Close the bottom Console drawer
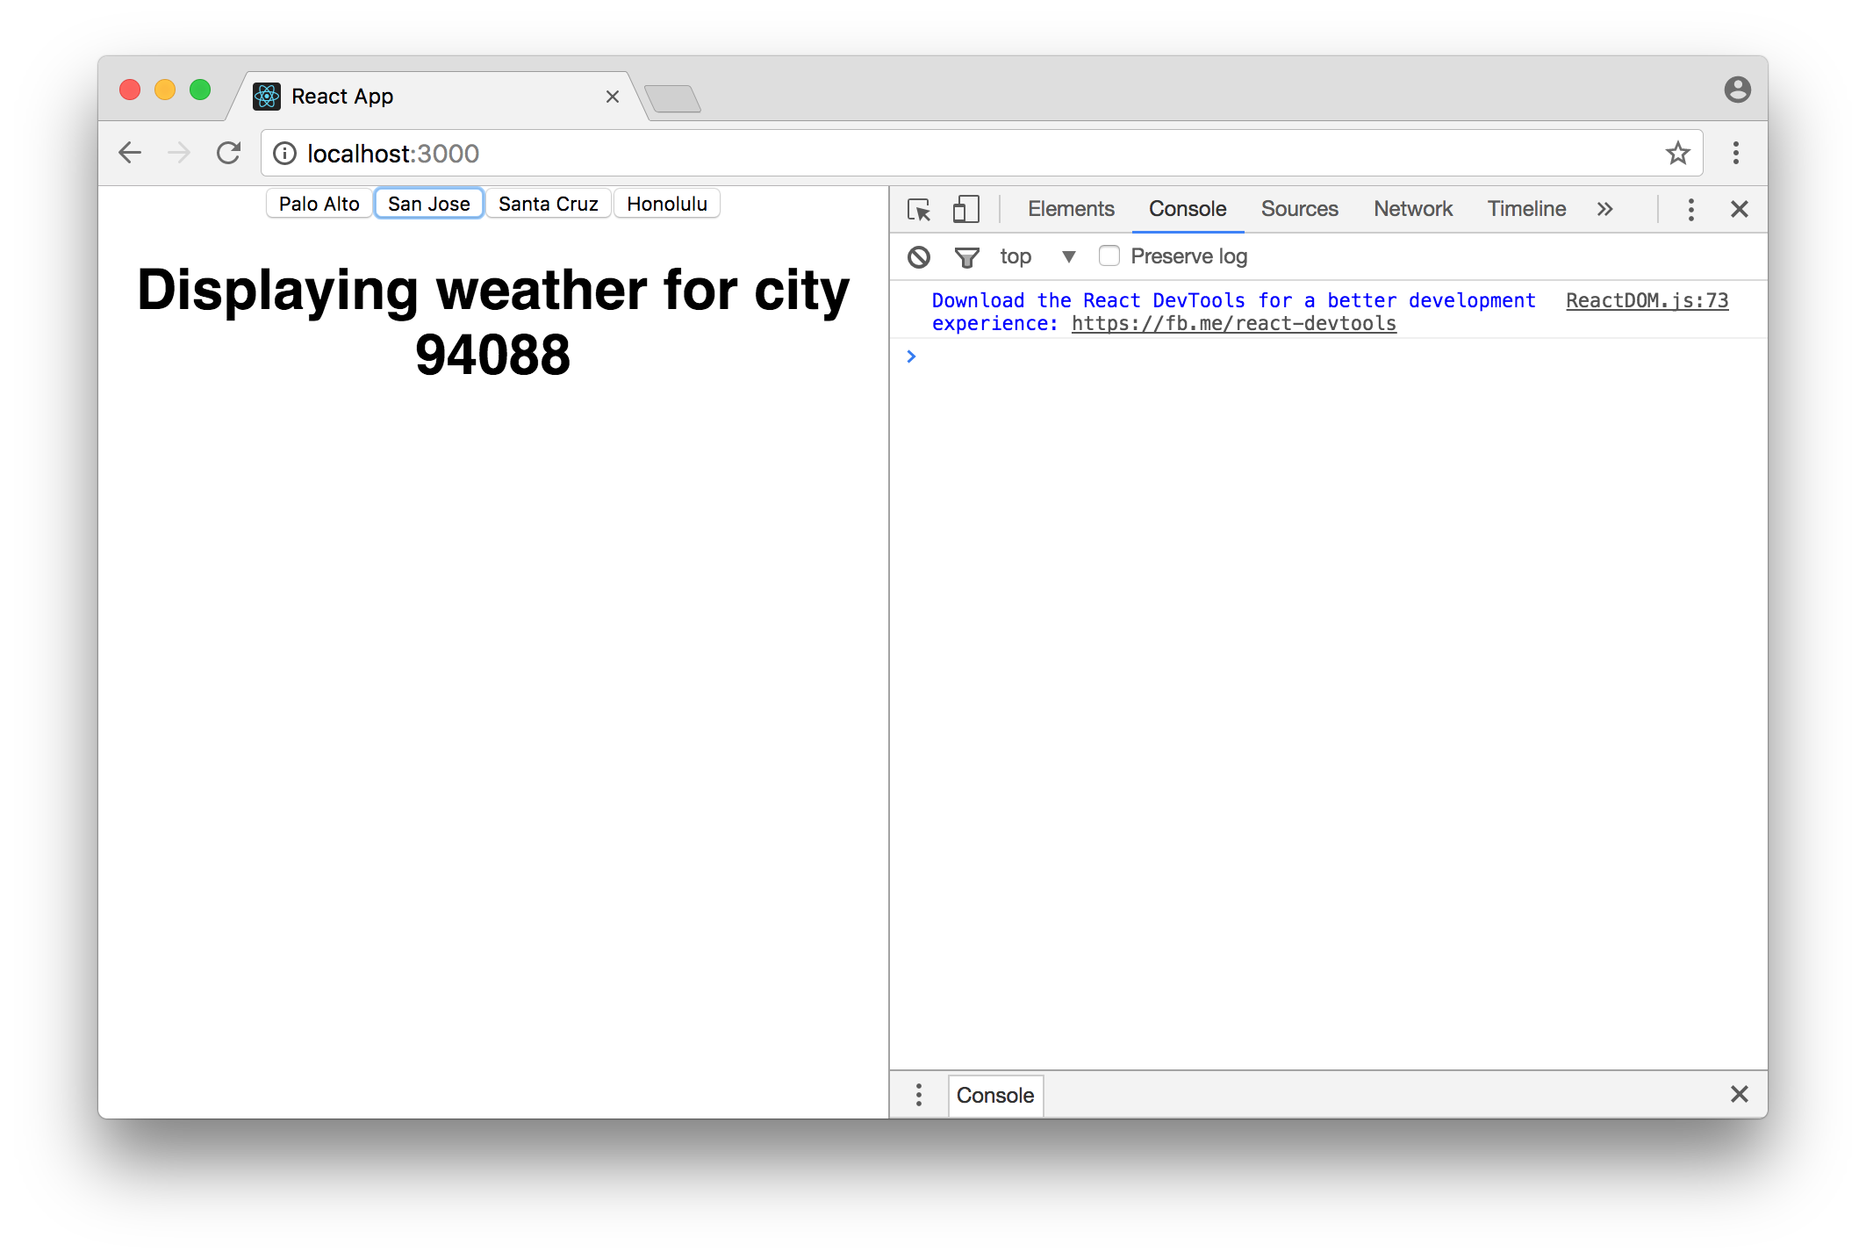This screenshot has width=1866, height=1259. pos(1739,1094)
